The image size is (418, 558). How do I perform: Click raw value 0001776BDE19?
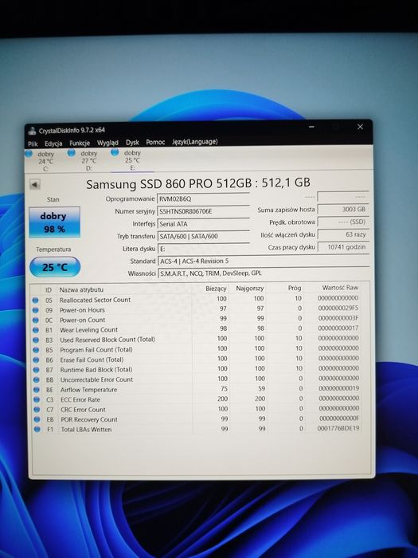(x=338, y=428)
